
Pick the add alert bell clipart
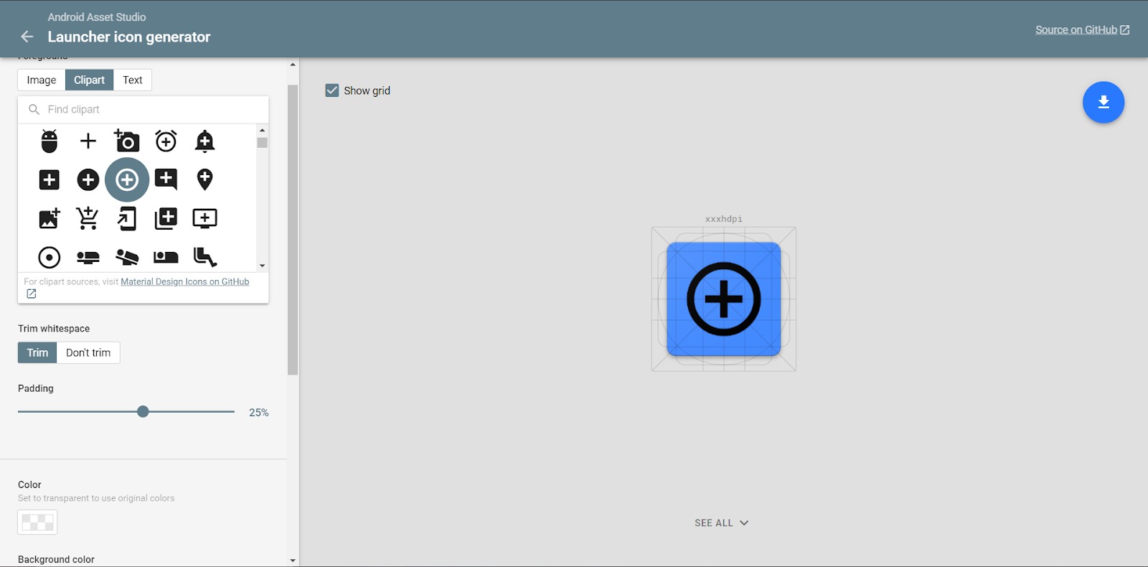(x=204, y=141)
